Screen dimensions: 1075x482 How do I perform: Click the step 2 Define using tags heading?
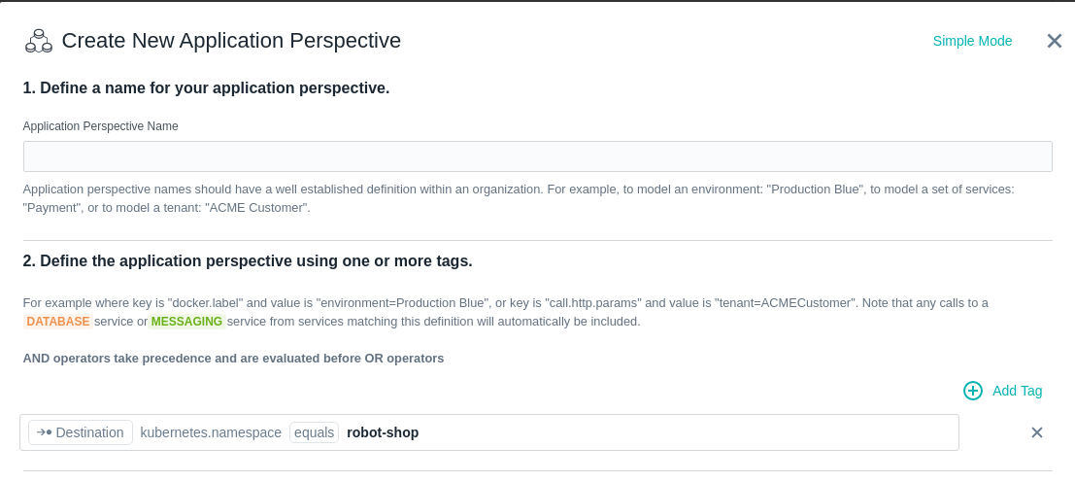click(248, 261)
